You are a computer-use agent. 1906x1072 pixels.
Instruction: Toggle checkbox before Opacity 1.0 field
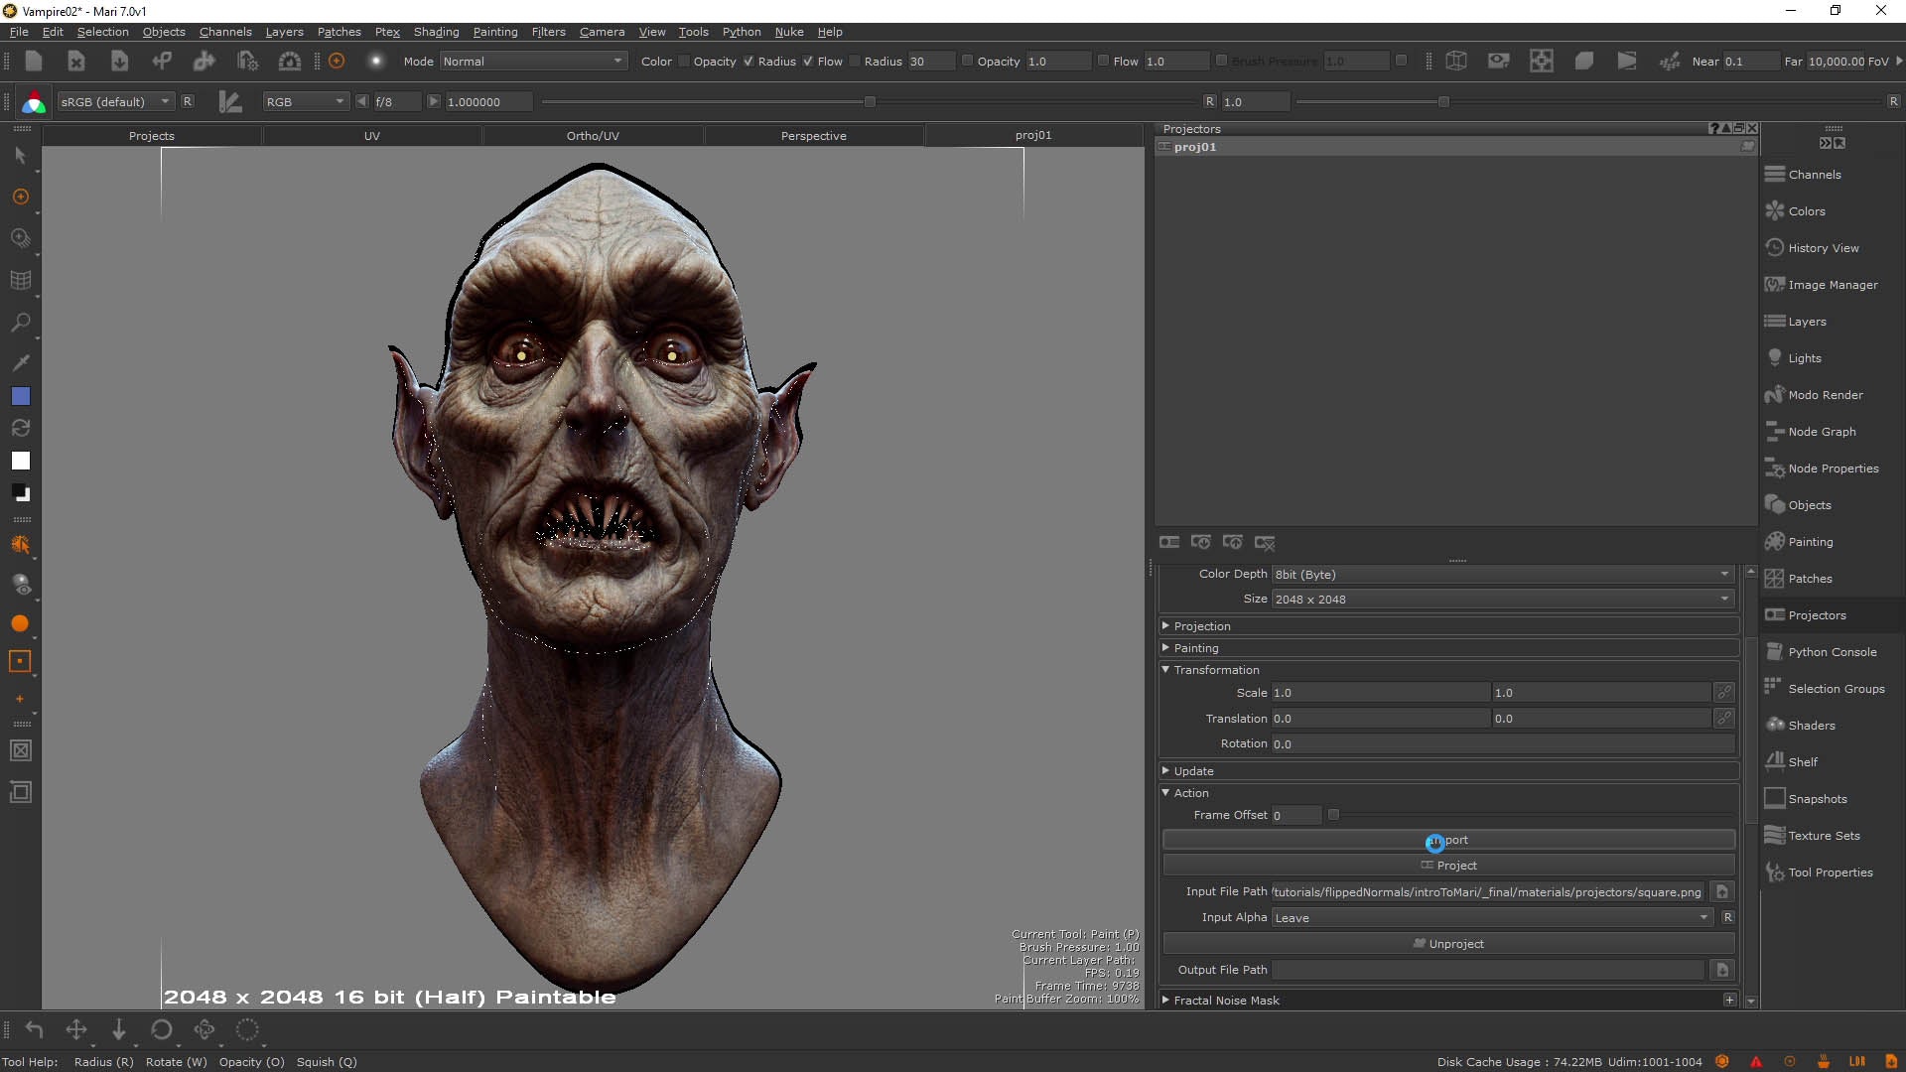click(968, 62)
